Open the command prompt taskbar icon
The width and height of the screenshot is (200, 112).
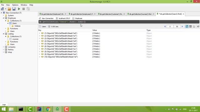[21, 109]
